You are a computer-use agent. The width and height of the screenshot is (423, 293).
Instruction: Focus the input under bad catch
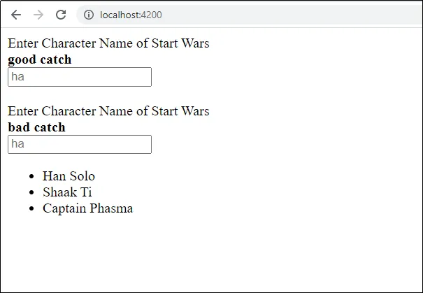(x=80, y=144)
